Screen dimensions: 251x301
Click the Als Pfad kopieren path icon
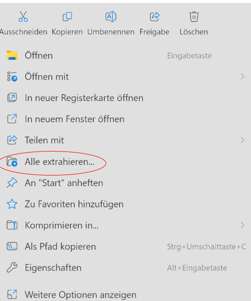(12, 246)
